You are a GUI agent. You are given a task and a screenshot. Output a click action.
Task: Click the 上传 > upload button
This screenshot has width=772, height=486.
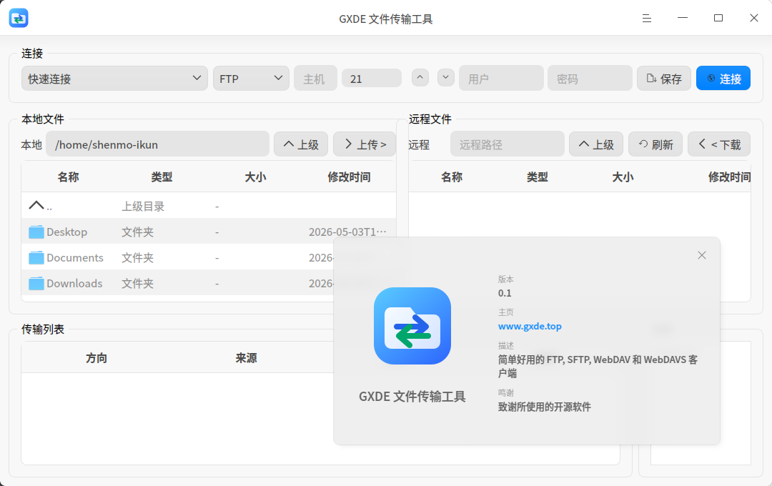pyautogui.click(x=365, y=144)
